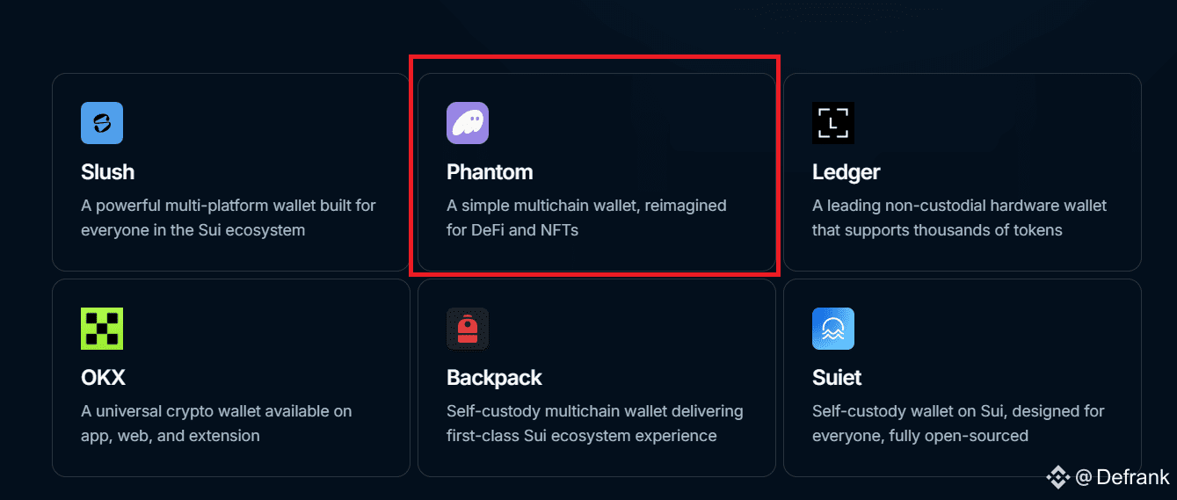The height and width of the screenshot is (500, 1177).
Task: Click the Ledger logo icon
Action: [833, 123]
